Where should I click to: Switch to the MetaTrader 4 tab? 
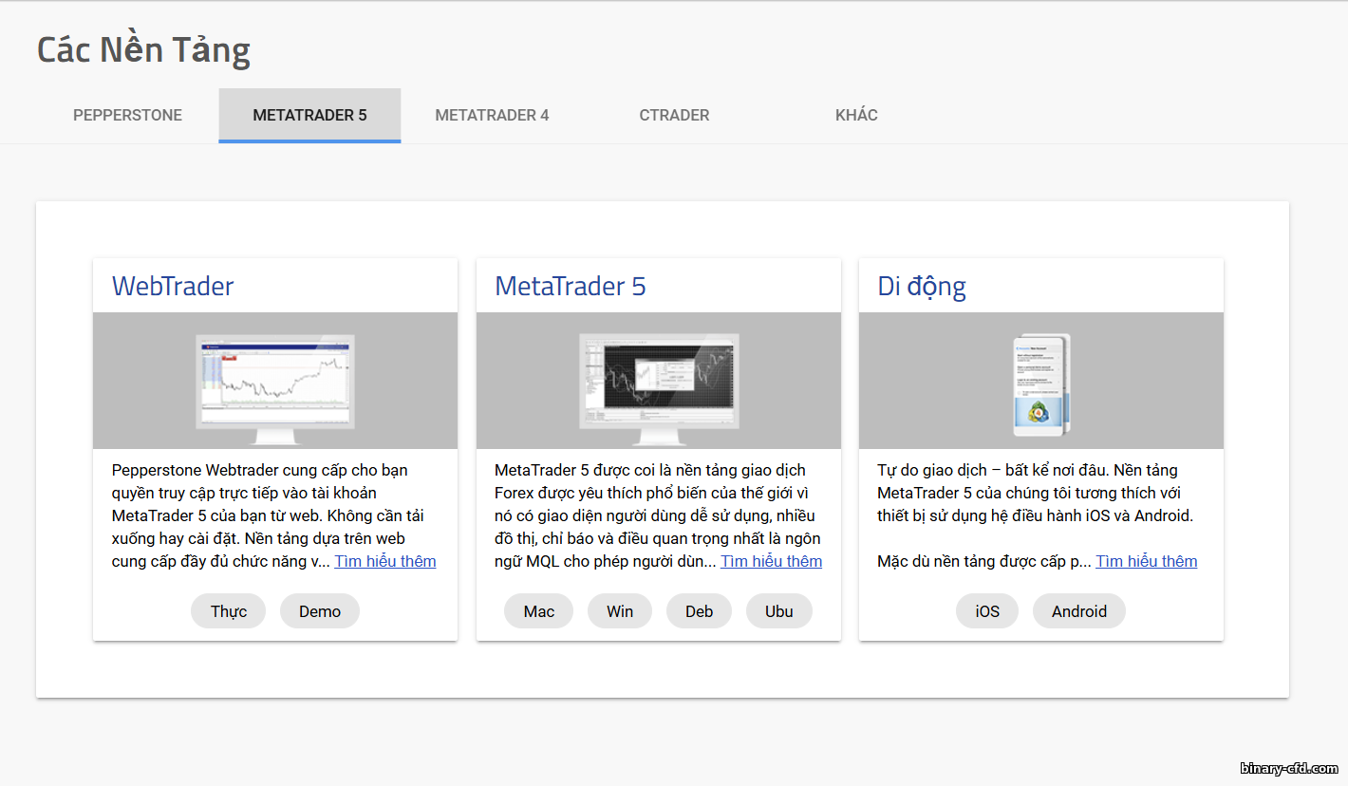pos(492,115)
